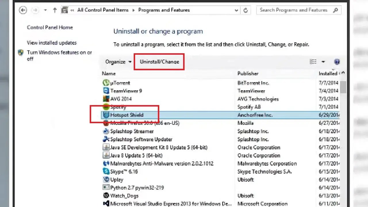The width and height of the screenshot is (368, 207).
Task: Click the Mozilla Firefox program icon
Action: point(106,123)
